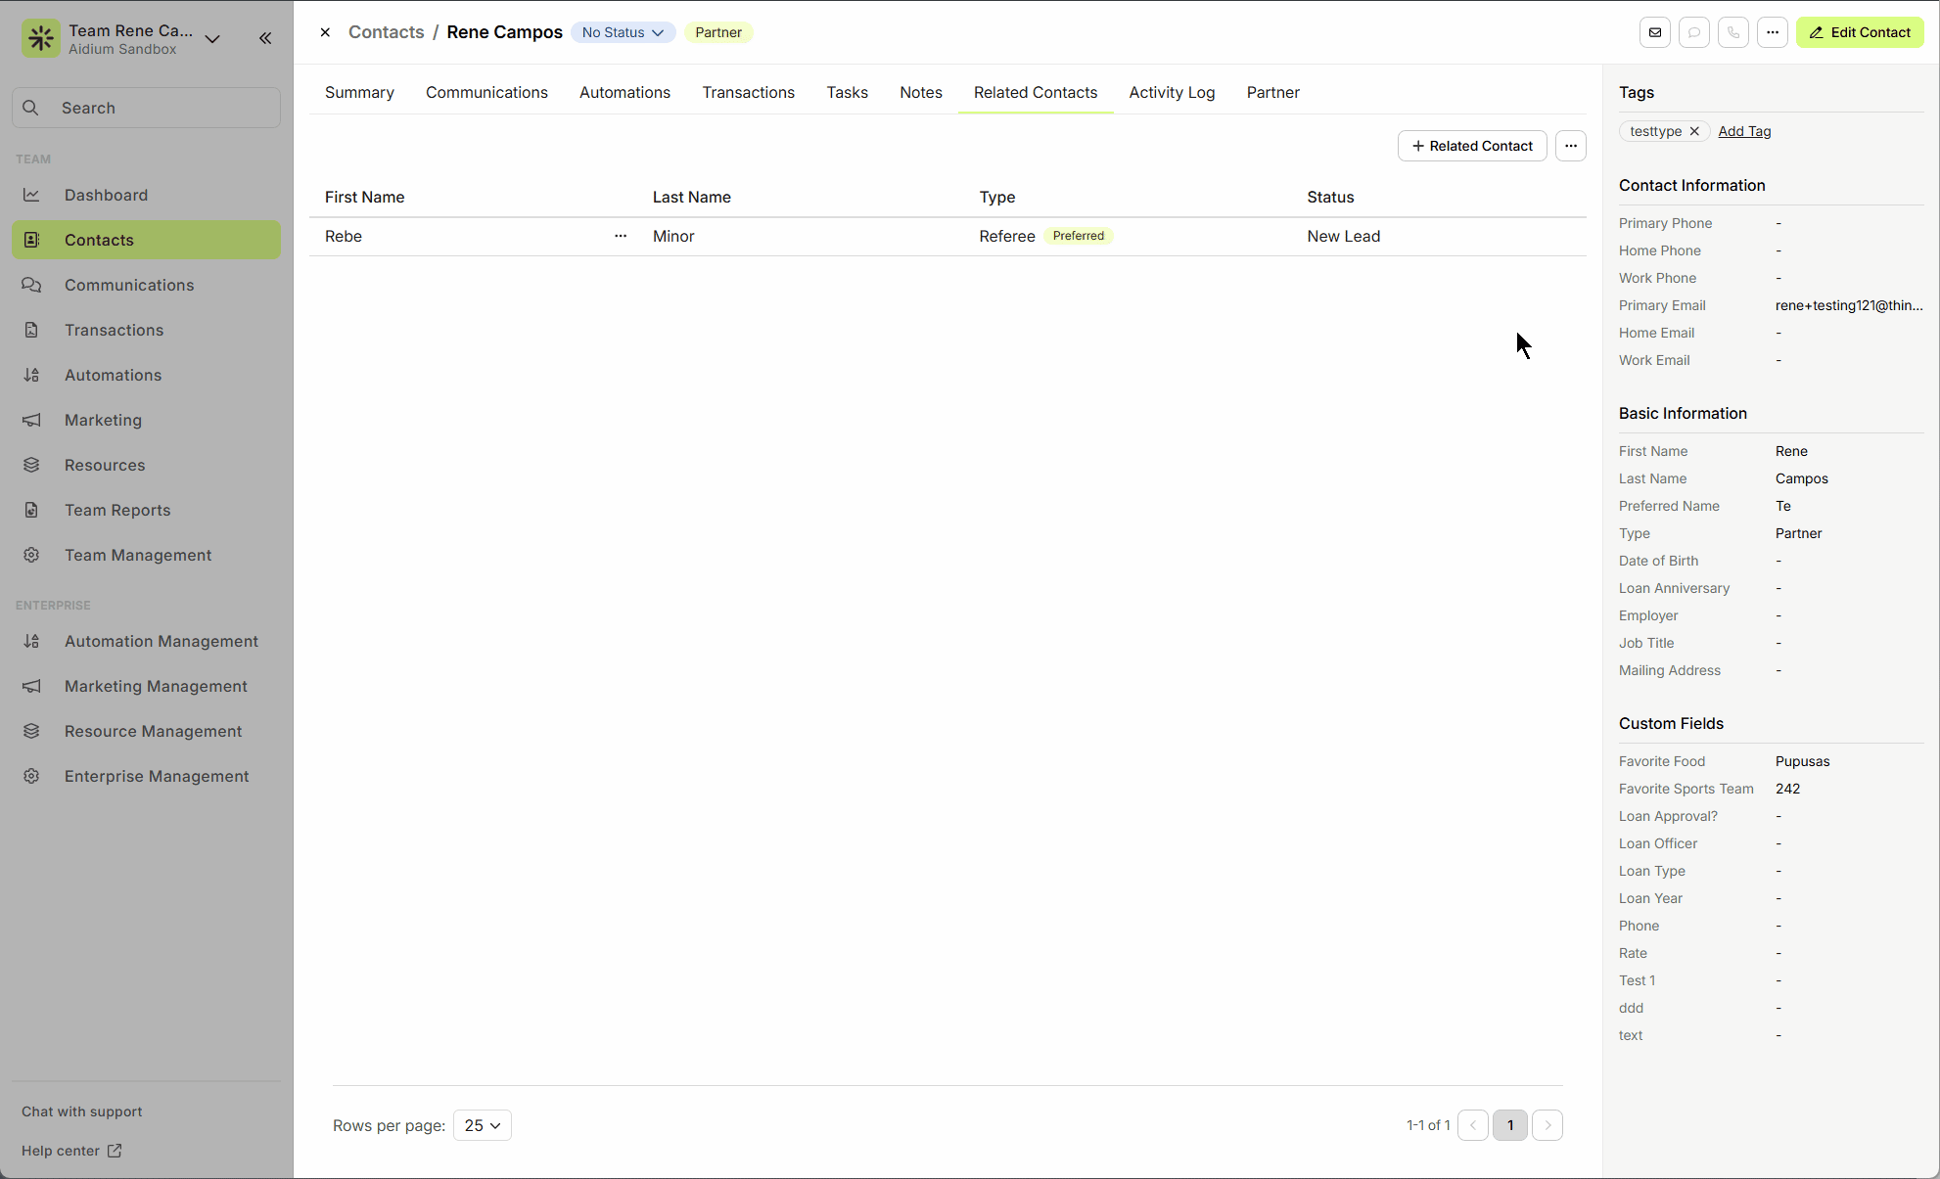Click the email envelope icon in header
The width and height of the screenshot is (1940, 1179).
[x=1655, y=32]
